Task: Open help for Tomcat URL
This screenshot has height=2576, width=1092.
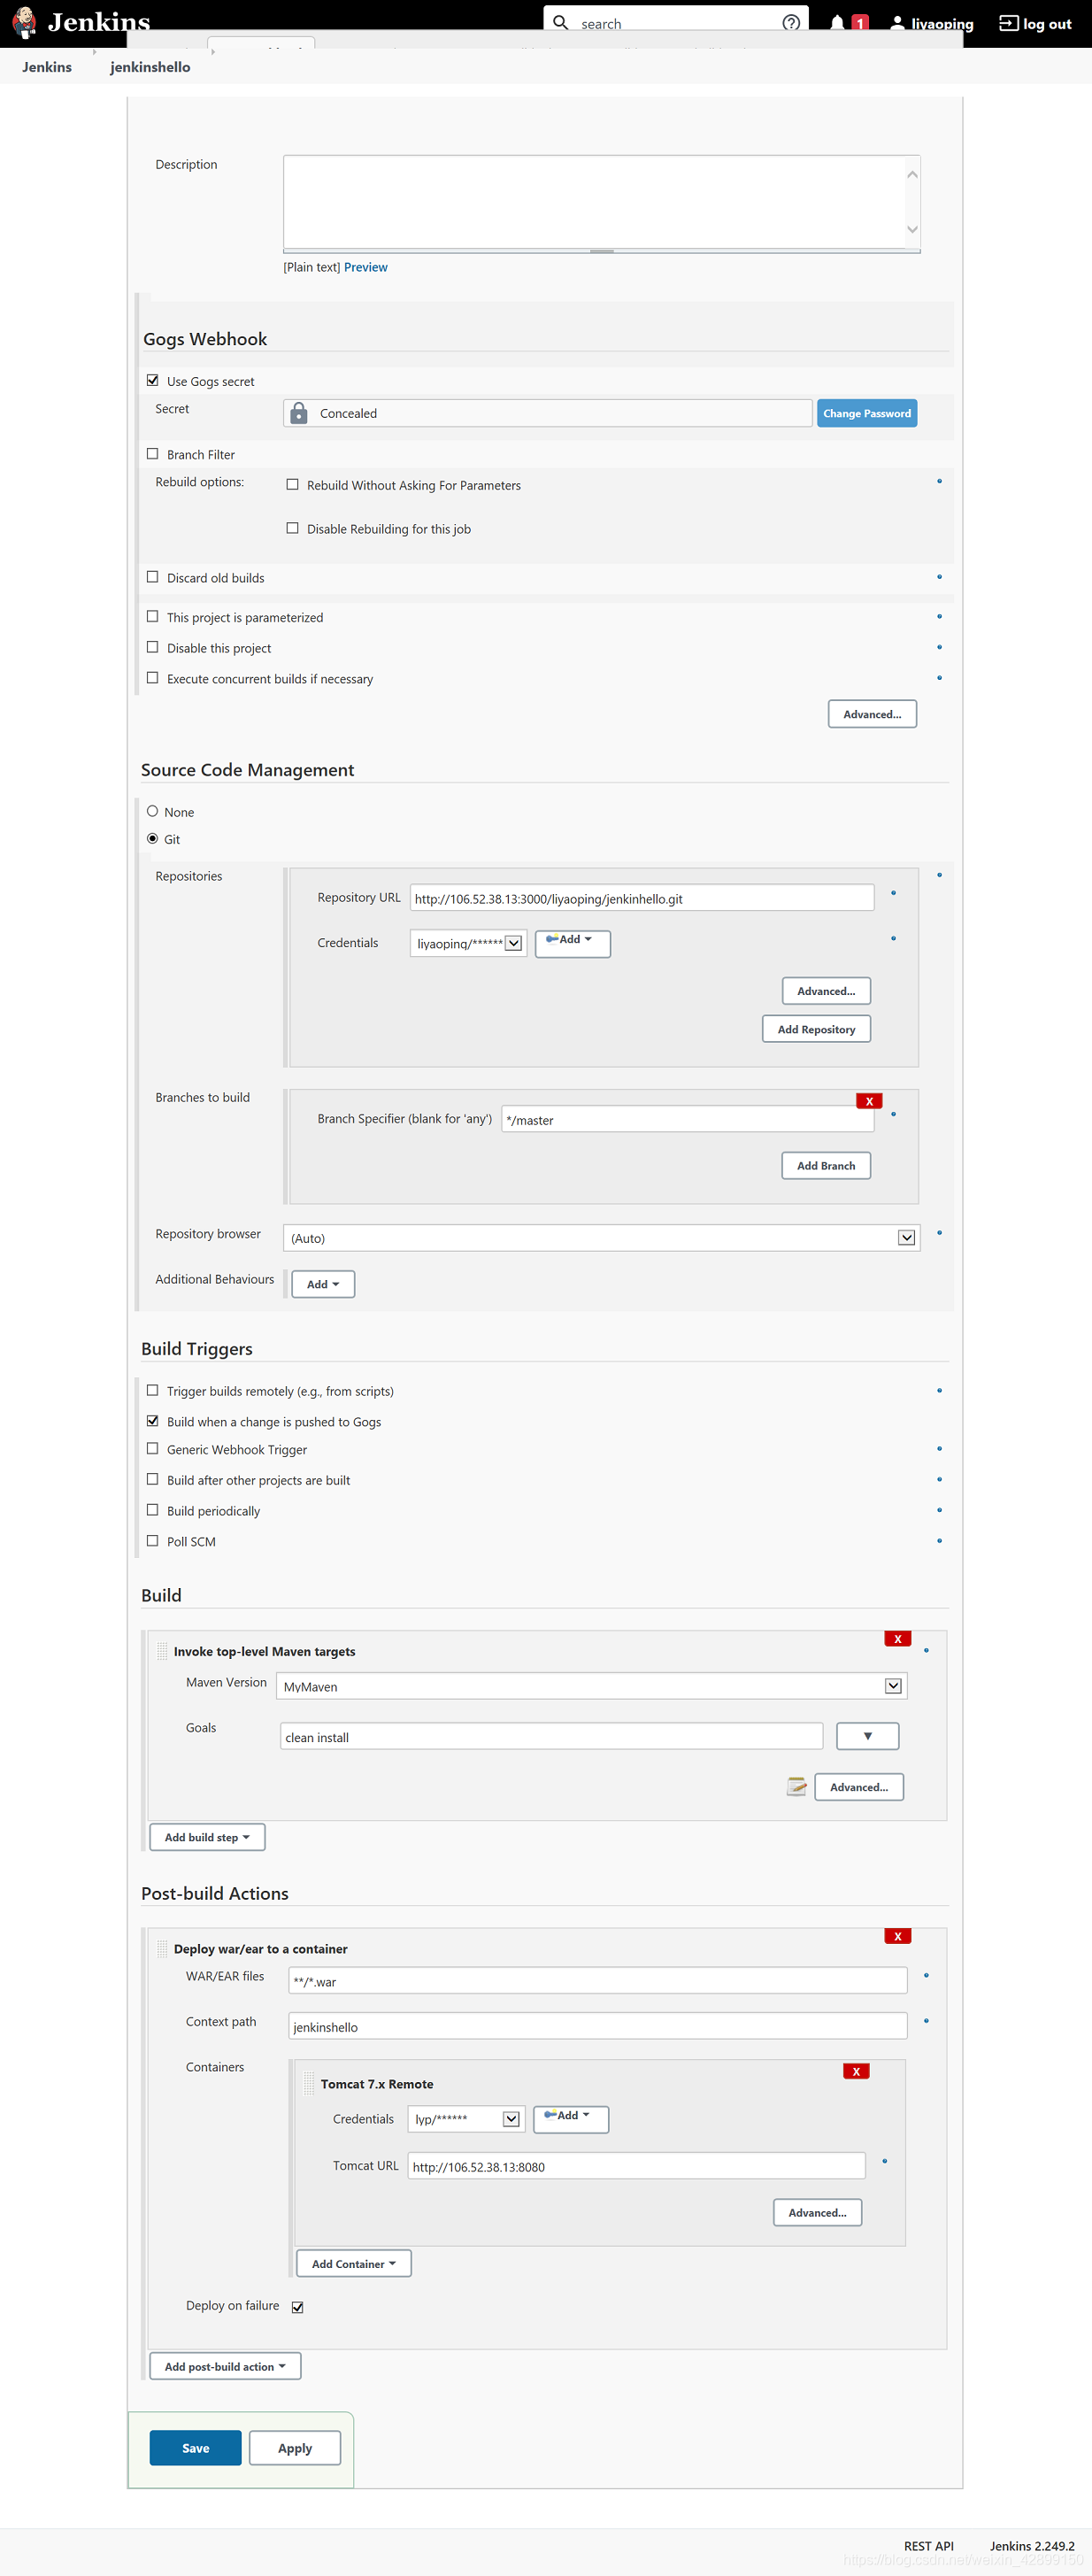Action: pos(884,2161)
